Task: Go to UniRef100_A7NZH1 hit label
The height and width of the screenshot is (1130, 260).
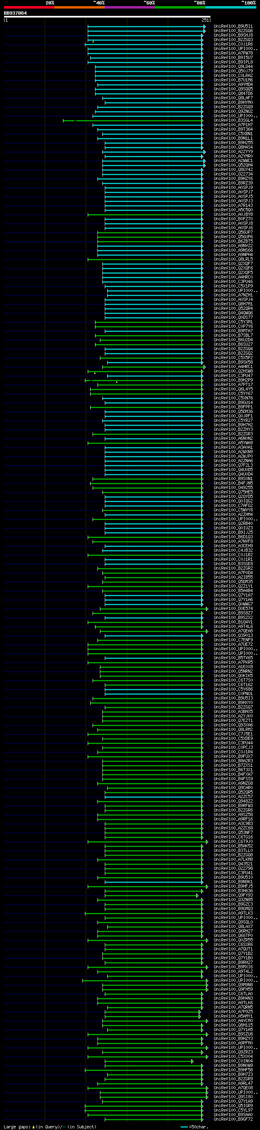Action: (x=233, y=295)
